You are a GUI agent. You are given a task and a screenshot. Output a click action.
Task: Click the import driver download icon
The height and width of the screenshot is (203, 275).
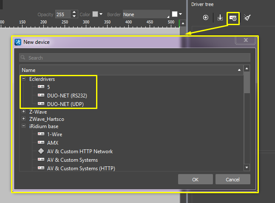point(220,17)
